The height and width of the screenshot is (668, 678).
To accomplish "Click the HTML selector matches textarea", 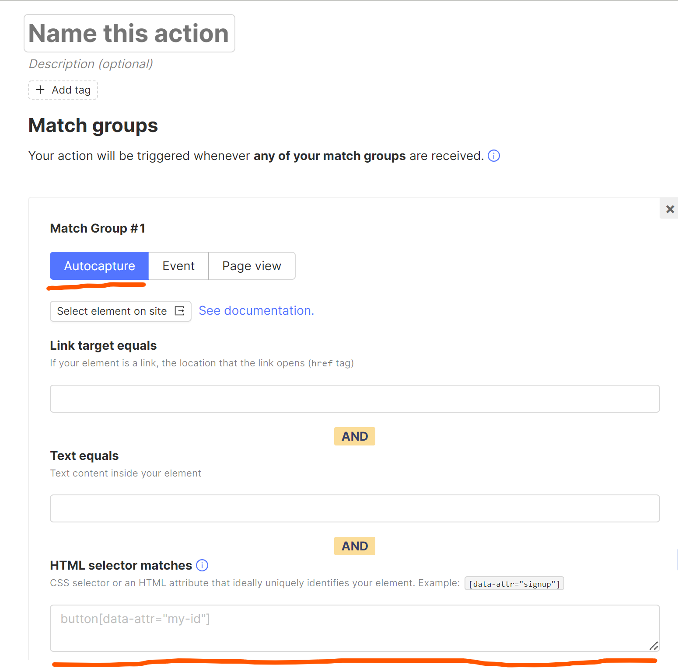I will 354,628.
